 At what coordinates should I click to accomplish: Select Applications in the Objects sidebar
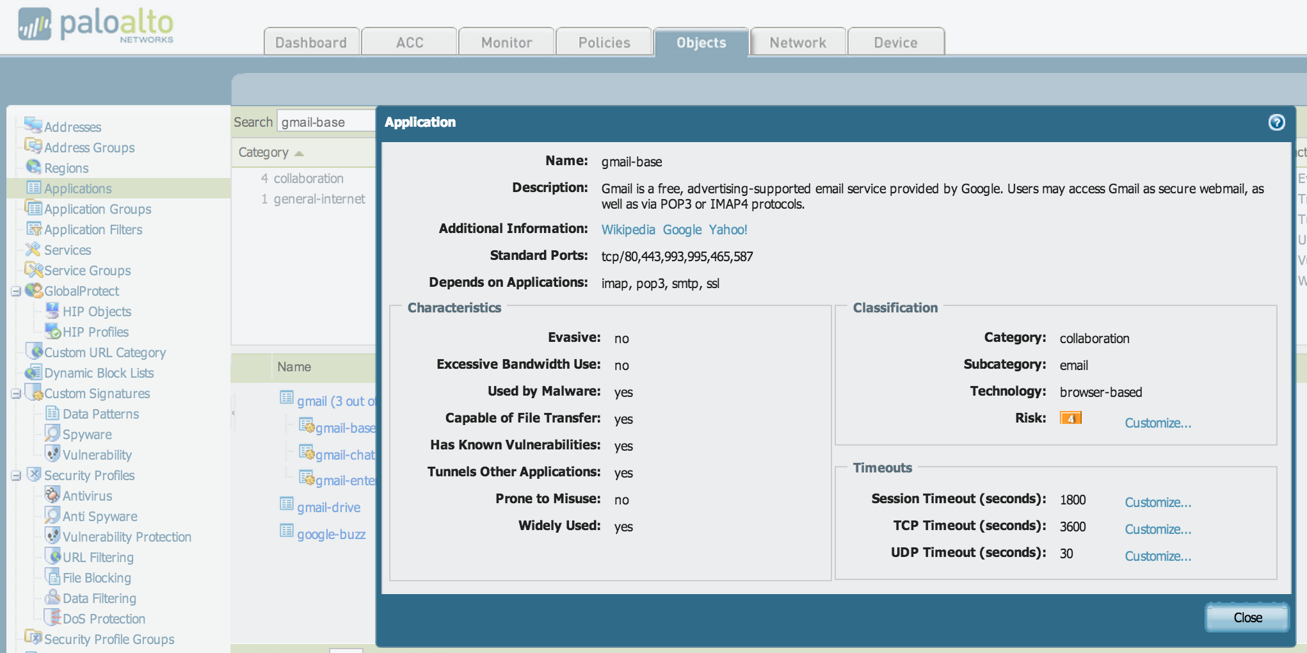tap(77, 188)
